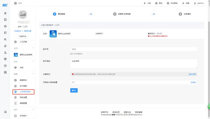The width and height of the screenshot is (210, 119).
Task: Click the user icon beside admin
Action: [195, 3]
